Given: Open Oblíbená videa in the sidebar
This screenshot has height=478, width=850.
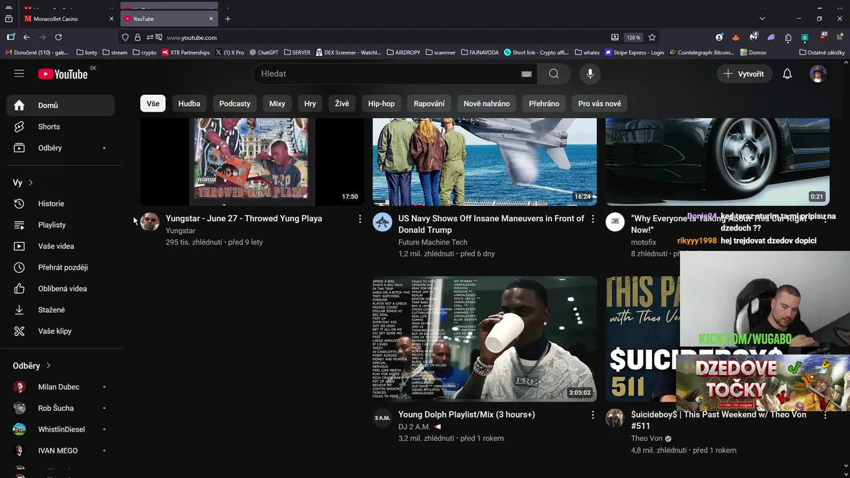Looking at the screenshot, I should coord(60,289).
